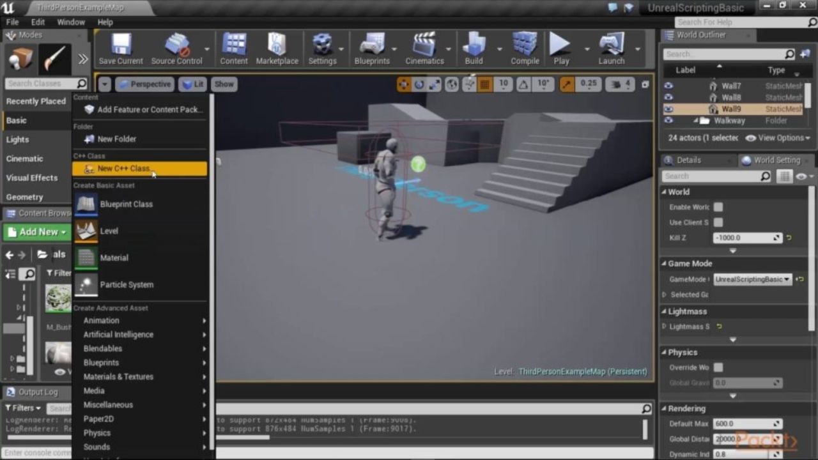Open the Play options dropdown arrow

587,49
